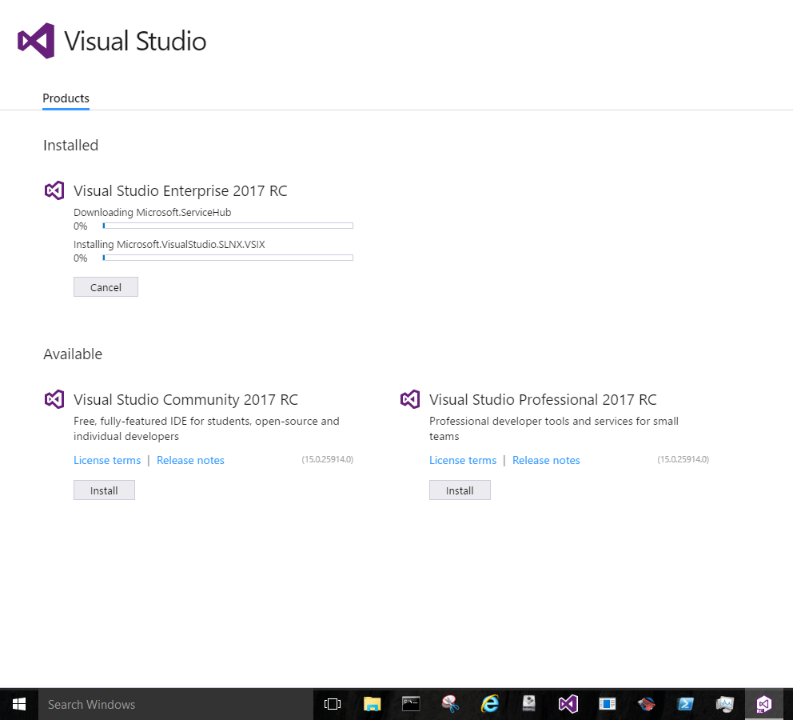Click the "Professional developer tools and services" description
The image size is (793, 720).
pos(554,429)
